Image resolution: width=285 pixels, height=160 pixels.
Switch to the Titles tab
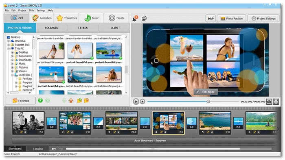click(83, 28)
